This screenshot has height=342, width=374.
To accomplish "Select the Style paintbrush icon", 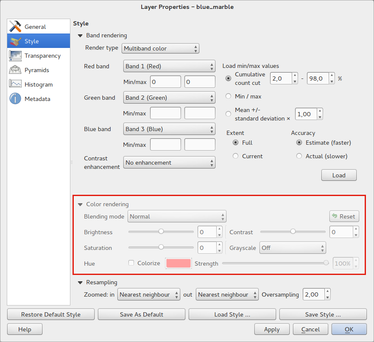I will (15, 41).
